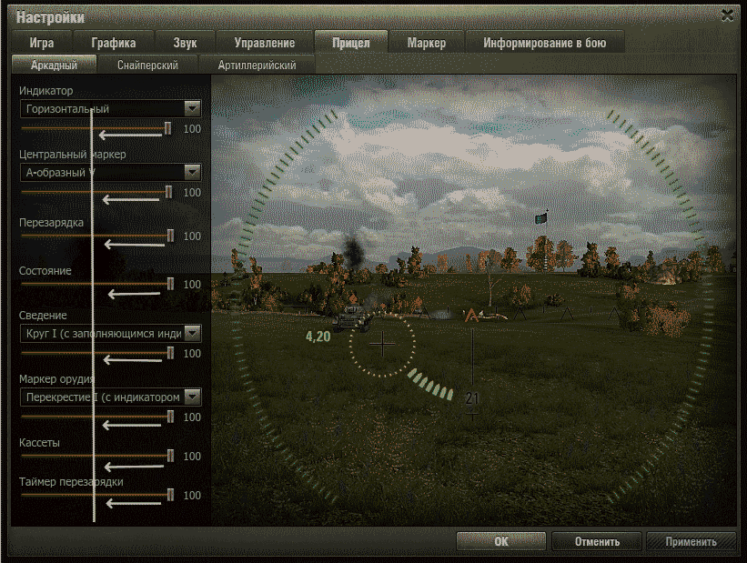Open the Перекрестие I combo box
Viewport: 747px width, 563px height.
click(x=110, y=397)
